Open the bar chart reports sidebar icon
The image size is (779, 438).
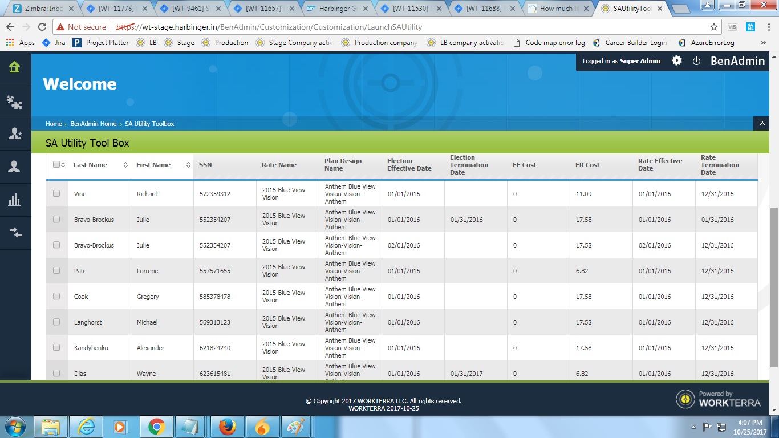[x=15, y=200]
